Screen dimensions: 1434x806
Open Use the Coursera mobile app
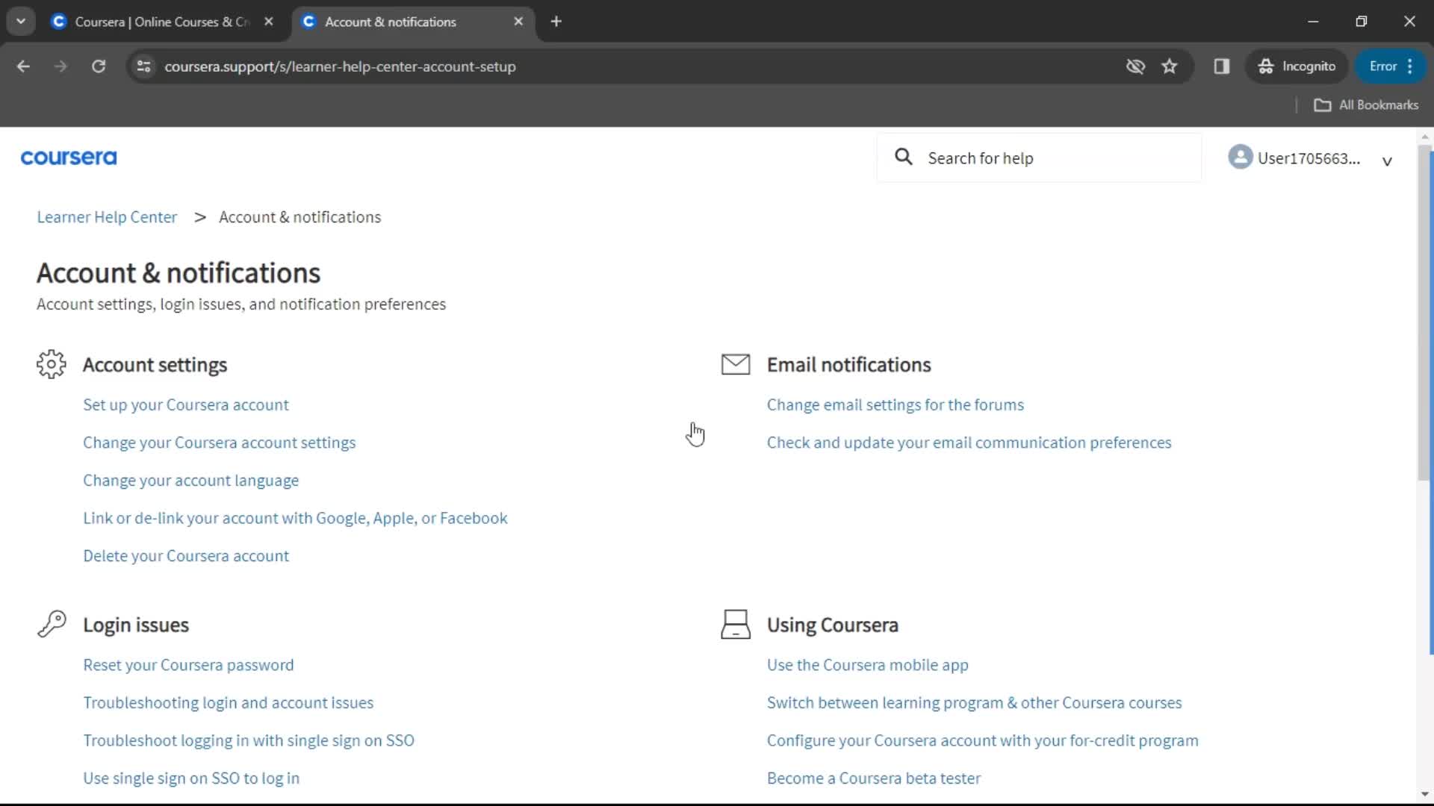[x=867, y=665]
